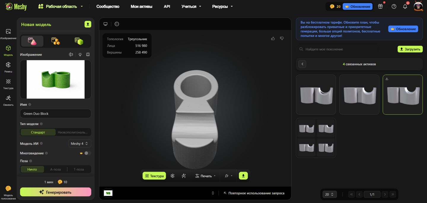This screenshot has height=203, width=427.
Task: Click the green upload icon beside Новая модель
Action: (x=88, y=24)
